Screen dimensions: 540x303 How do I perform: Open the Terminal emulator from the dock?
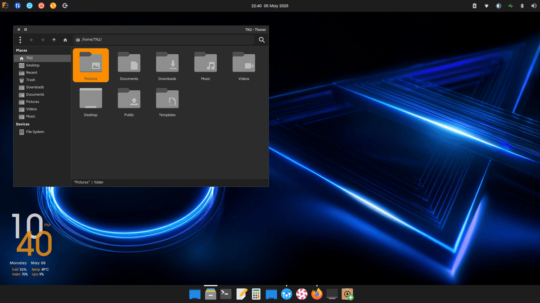pos(225,294)
